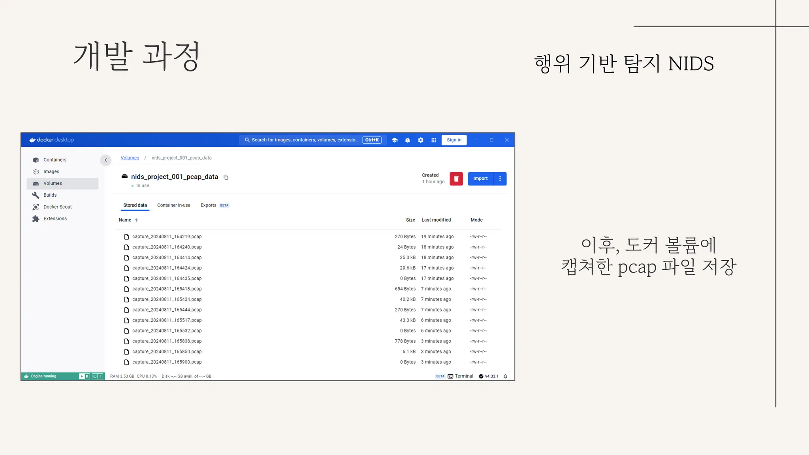Open the Terminal from status bar
This screenshot has height=455, width=809.
point(461,376)
